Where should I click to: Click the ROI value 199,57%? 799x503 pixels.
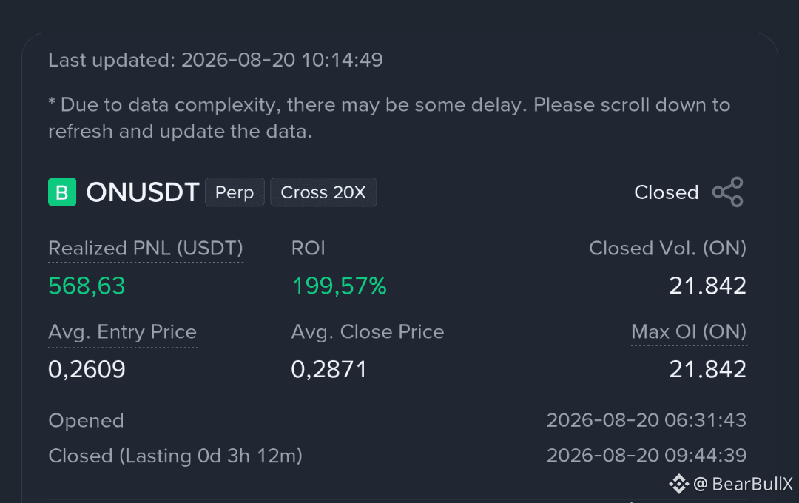coord(340,286)
